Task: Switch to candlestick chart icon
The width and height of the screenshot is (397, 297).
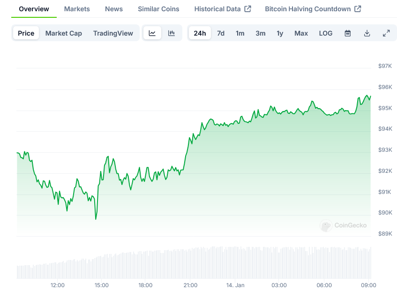Action: coord(172,33)
